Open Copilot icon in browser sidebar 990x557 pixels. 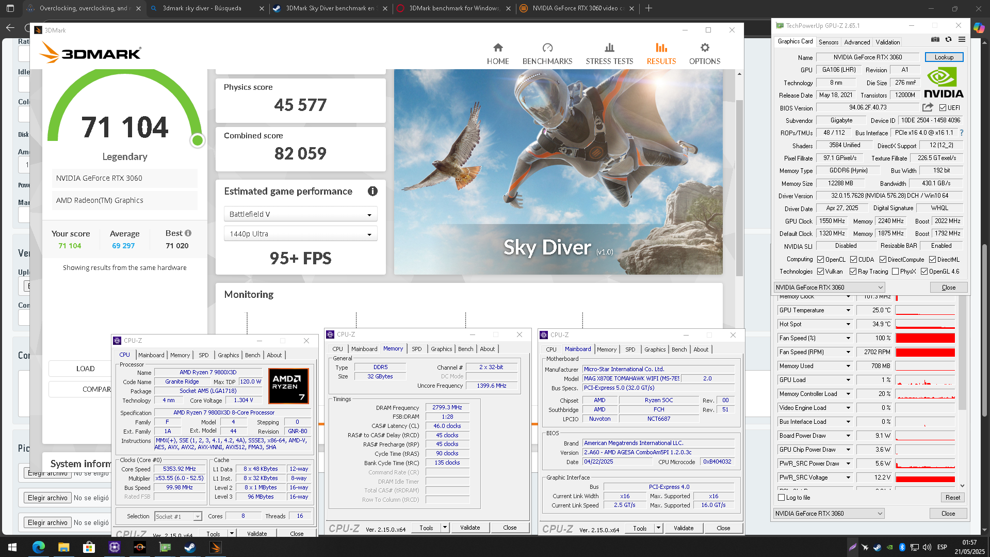pos(979,27)
